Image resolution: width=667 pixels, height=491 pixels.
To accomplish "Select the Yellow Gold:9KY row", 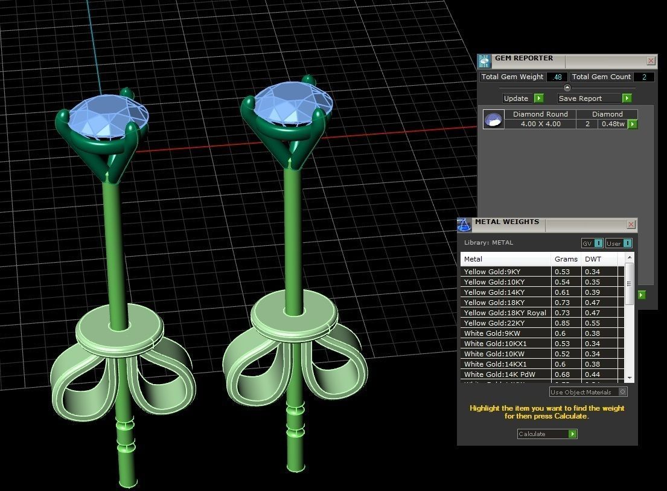I will [542, 271].
